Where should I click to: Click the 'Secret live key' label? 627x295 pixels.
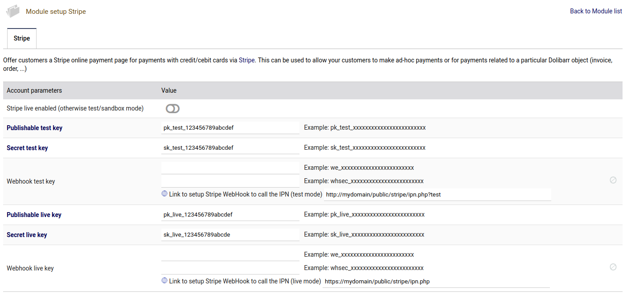(27, 235)
